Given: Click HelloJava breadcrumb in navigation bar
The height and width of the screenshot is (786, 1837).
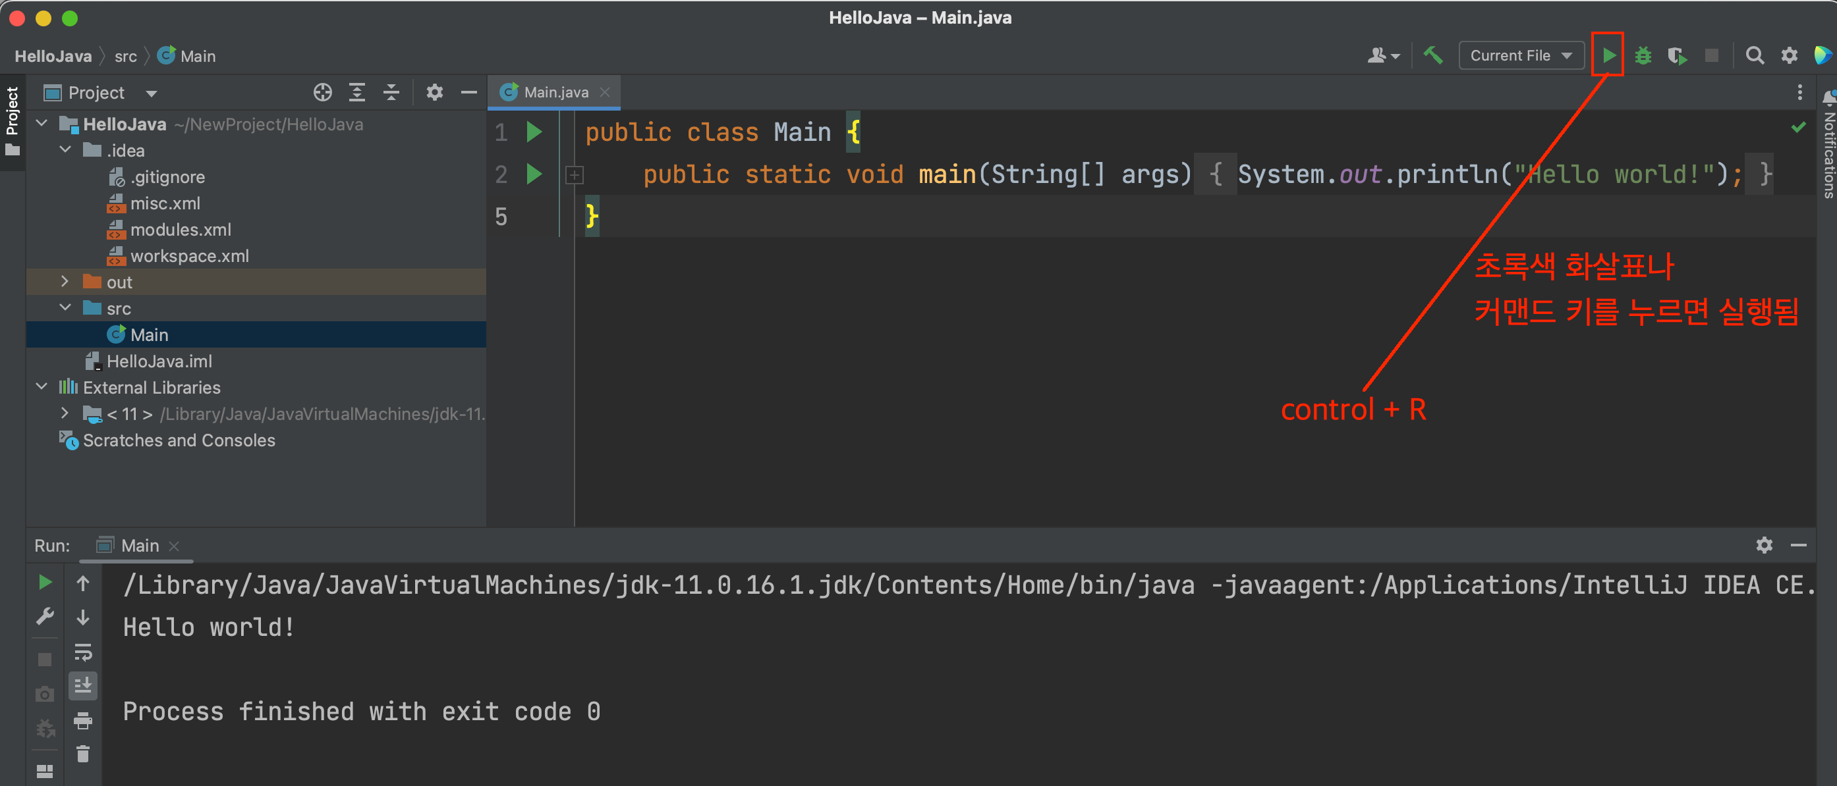Looking at the screenshot, I should pos(53,55).
